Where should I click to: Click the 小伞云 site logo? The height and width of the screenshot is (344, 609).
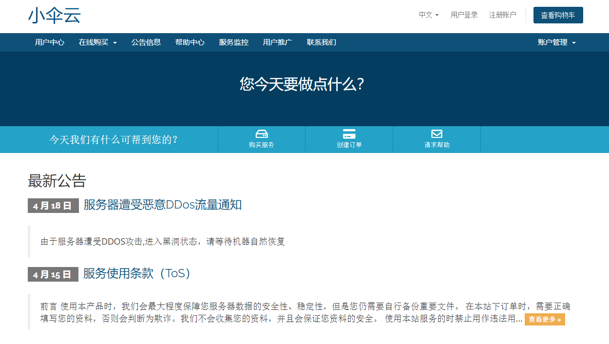54,16
